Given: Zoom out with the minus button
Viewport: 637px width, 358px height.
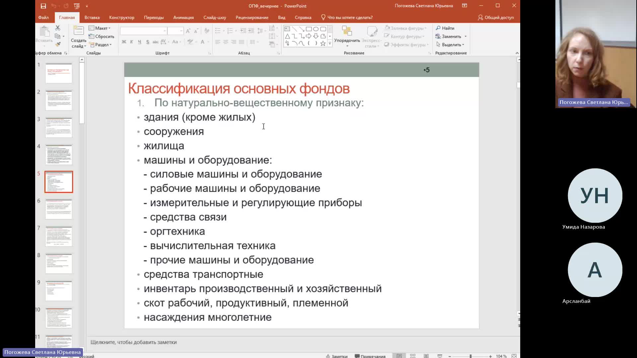Looking at the screenshot, I should tap(450, 356).
